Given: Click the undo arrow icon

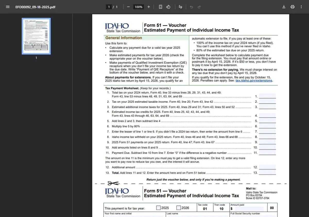Looking at the screenshot, I should (191, 7).
